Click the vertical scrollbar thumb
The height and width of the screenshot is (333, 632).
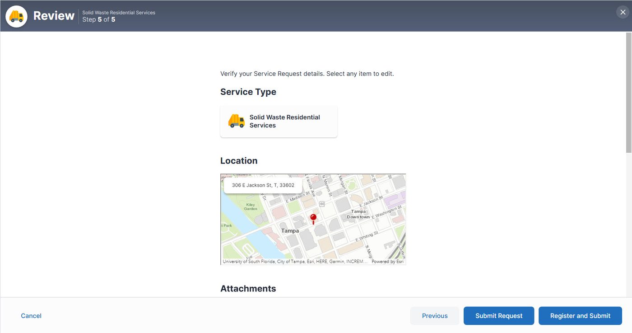click(628, 93)
